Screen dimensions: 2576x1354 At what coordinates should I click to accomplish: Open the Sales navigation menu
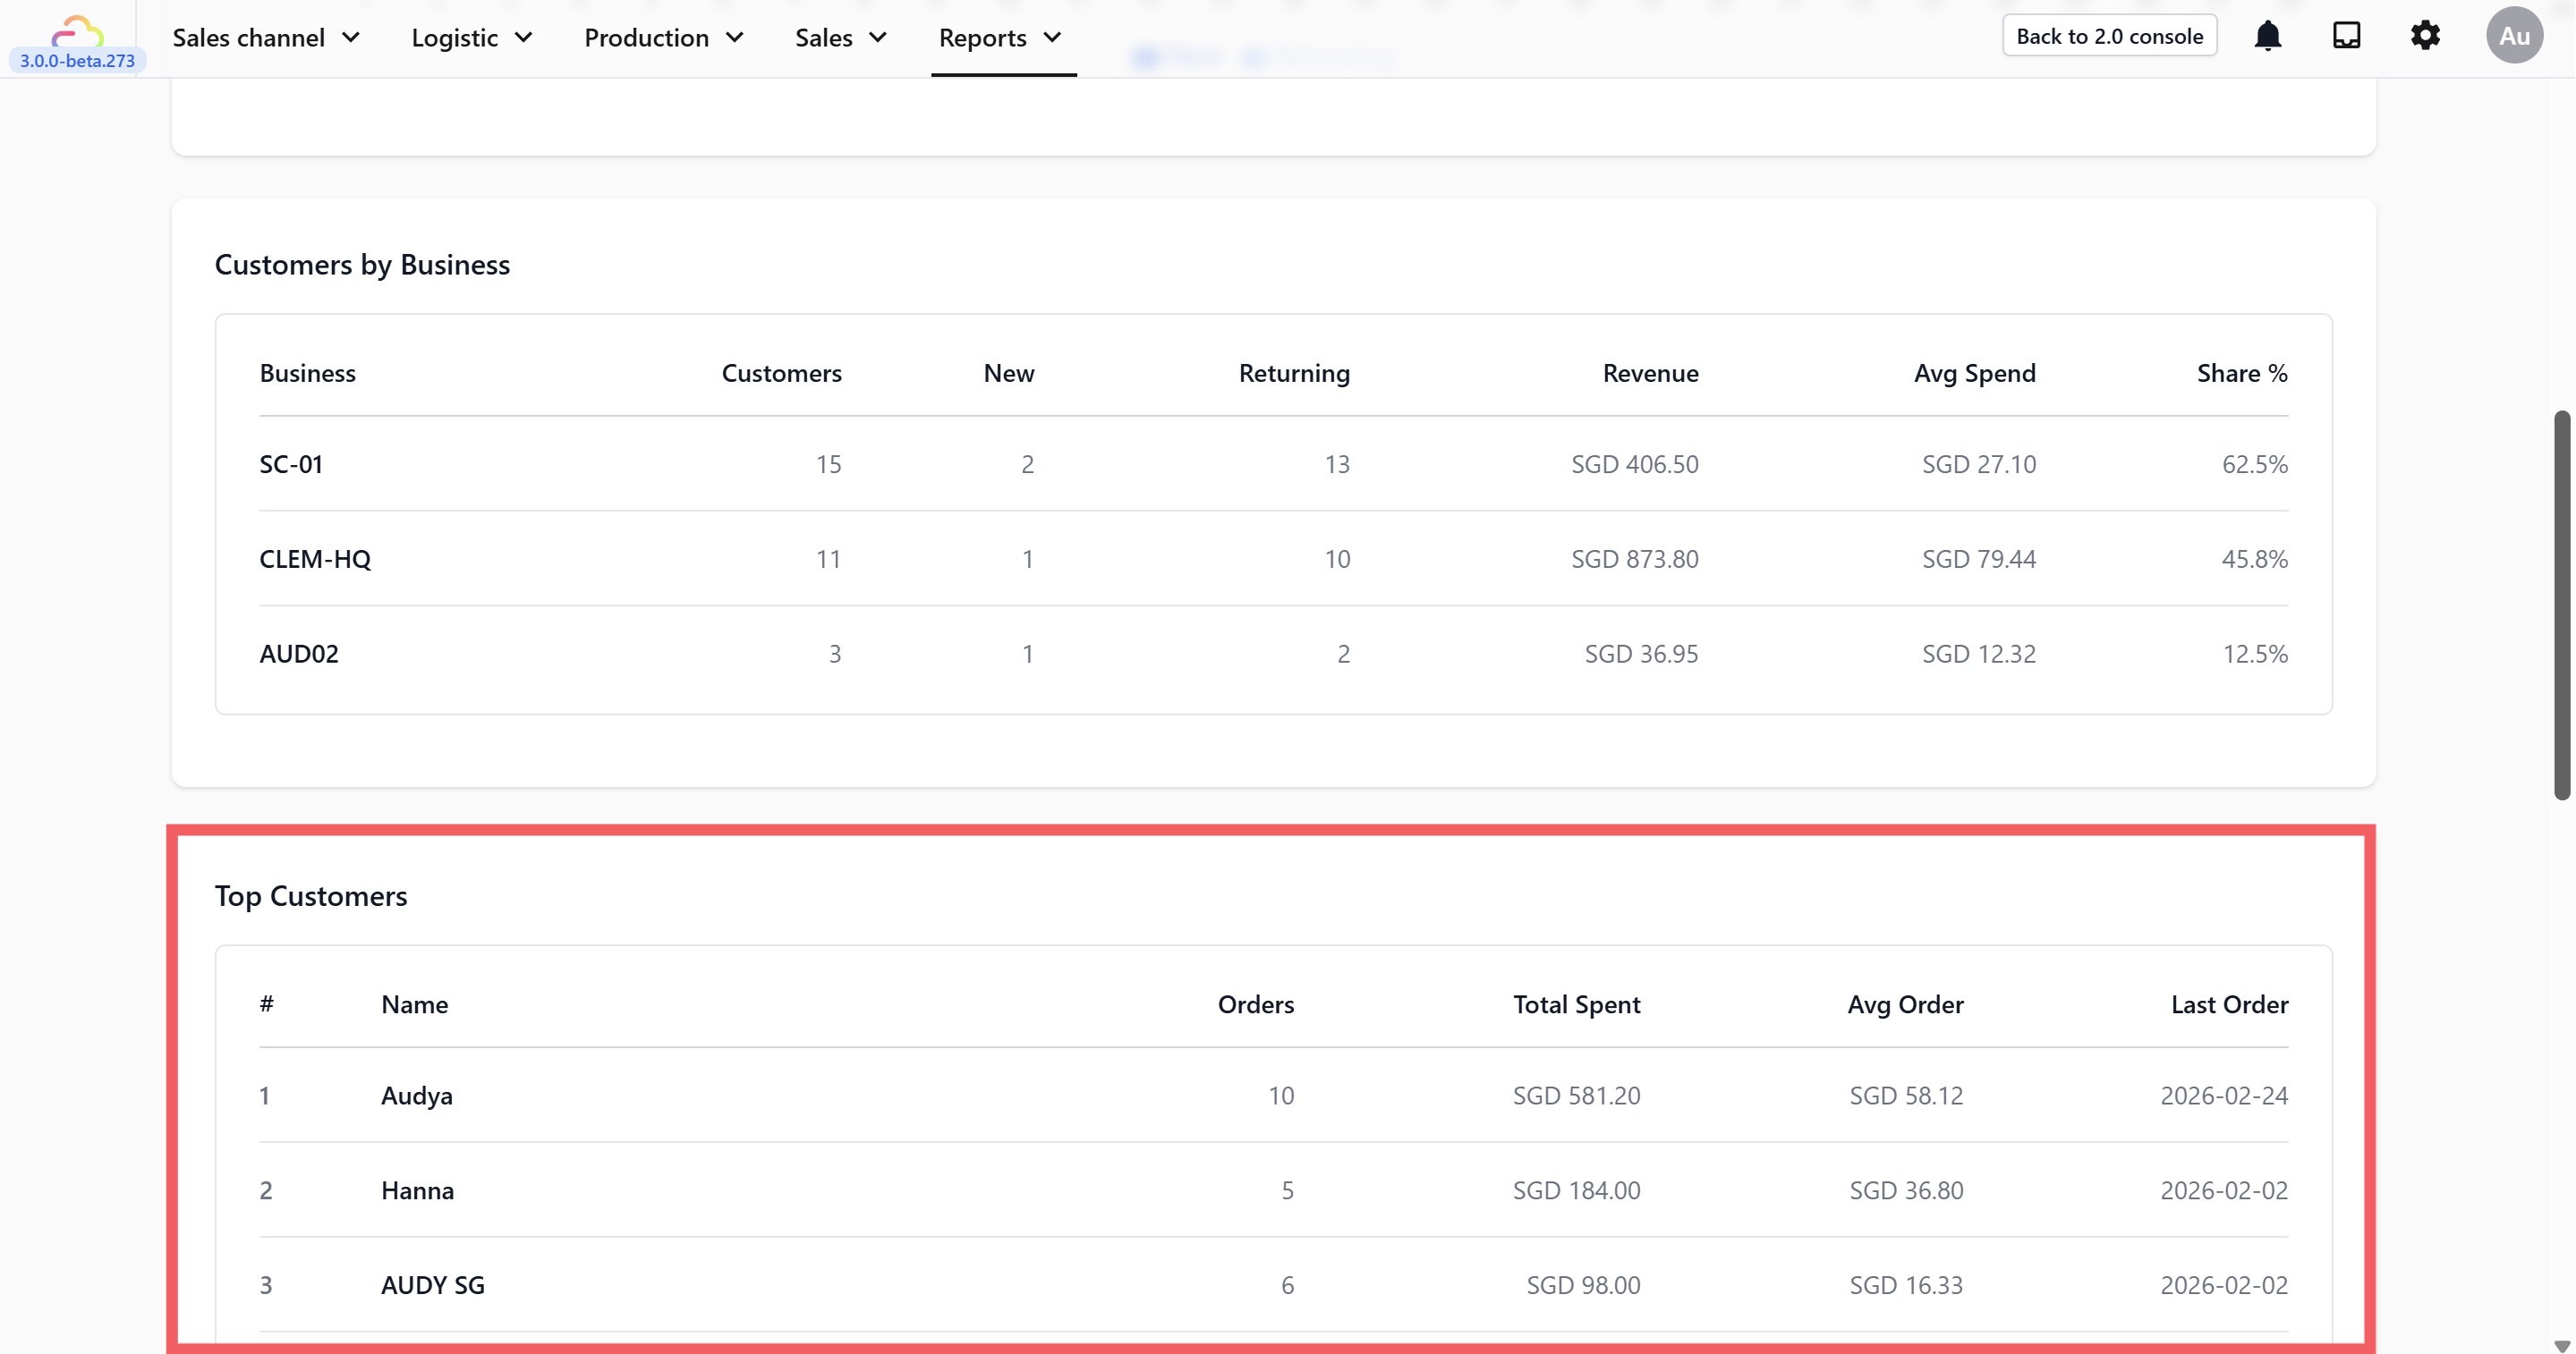point(841,38)
